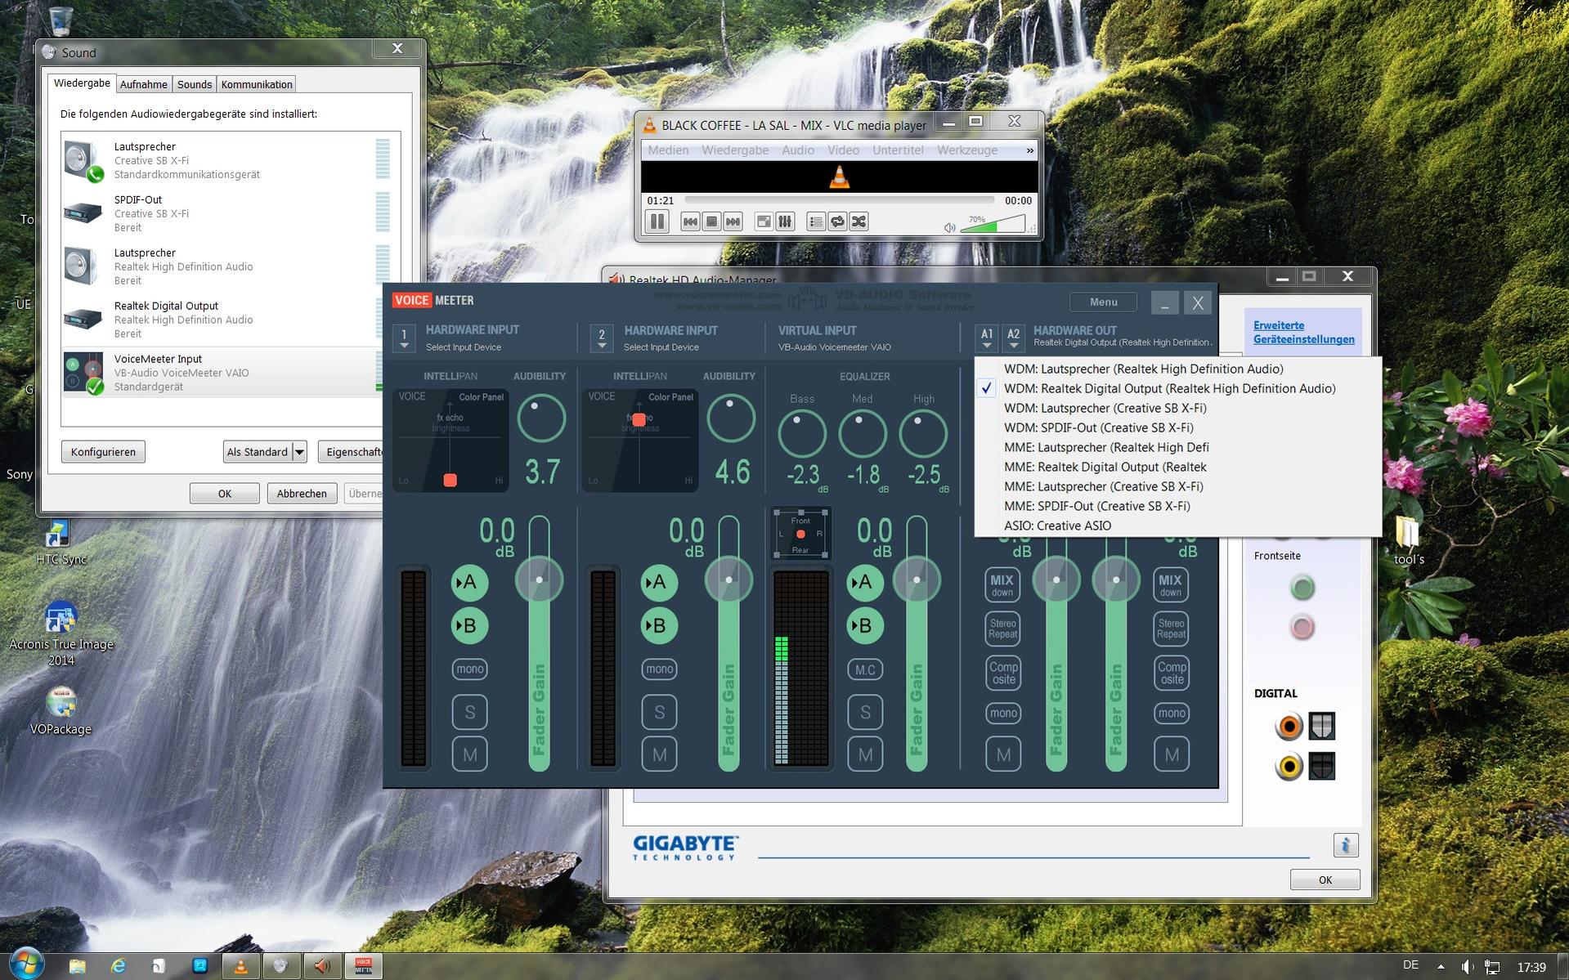The width and height of the screenshot is (1569, 980).
Task: Click the Konfigurieren button
Action: coord(103,452)
